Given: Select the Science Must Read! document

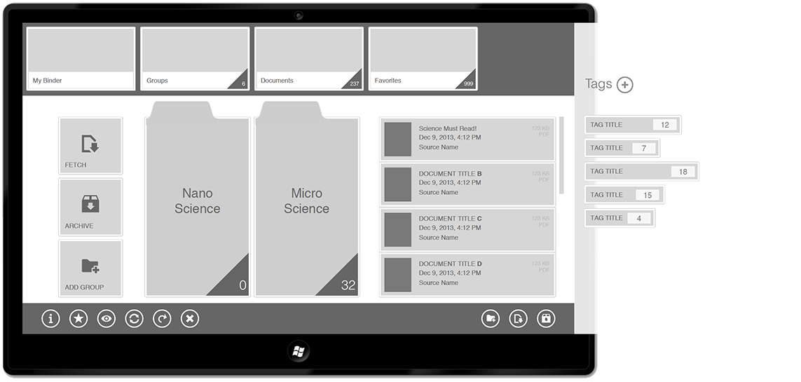Looking at the screenshot, I should pyautogui.click(x=467, y=138).
